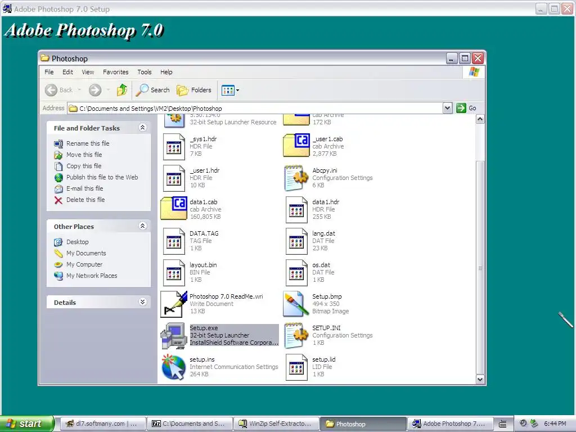
Task: Select the os.dat file icon
Action: pos(296,273)
